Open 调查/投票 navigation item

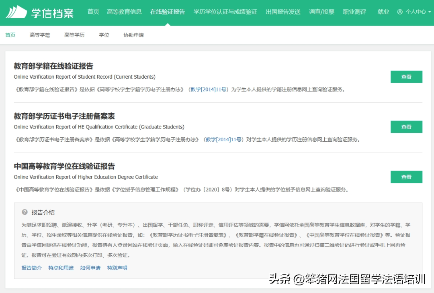pyautogui.click(x=321, y=12)
